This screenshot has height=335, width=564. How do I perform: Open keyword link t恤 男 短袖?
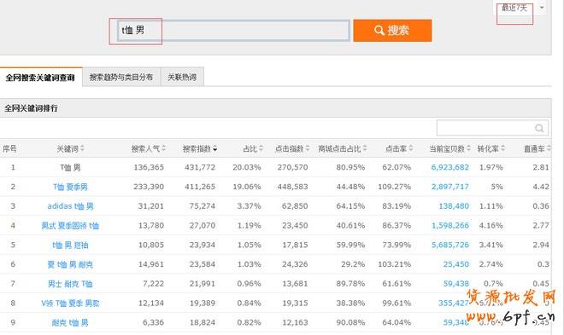pos(70,245)
